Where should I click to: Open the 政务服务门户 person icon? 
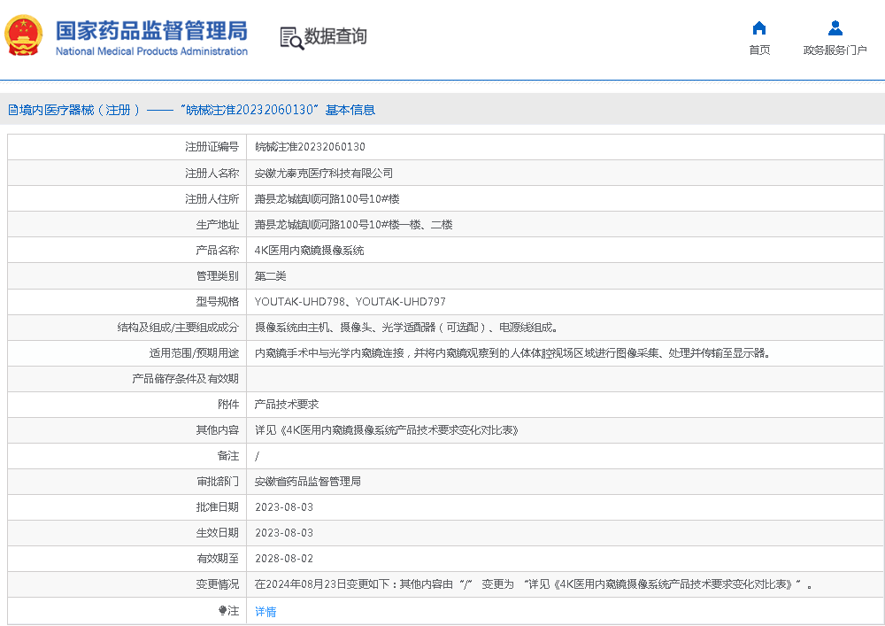(x=835, y=27)
